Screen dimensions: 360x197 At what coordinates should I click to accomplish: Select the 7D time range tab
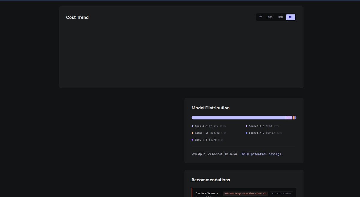261,17
